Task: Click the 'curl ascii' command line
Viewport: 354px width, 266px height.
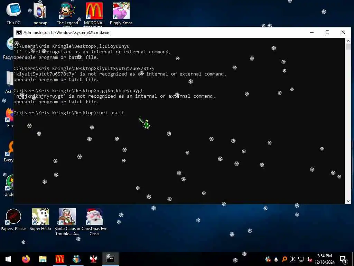Action: coord(69,113)
